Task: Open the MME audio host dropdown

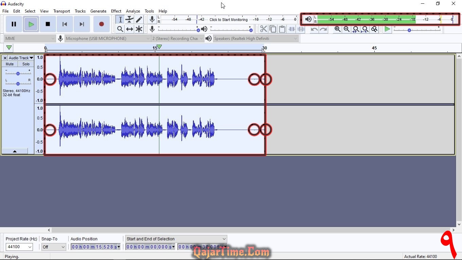Action: click(30, 39)
